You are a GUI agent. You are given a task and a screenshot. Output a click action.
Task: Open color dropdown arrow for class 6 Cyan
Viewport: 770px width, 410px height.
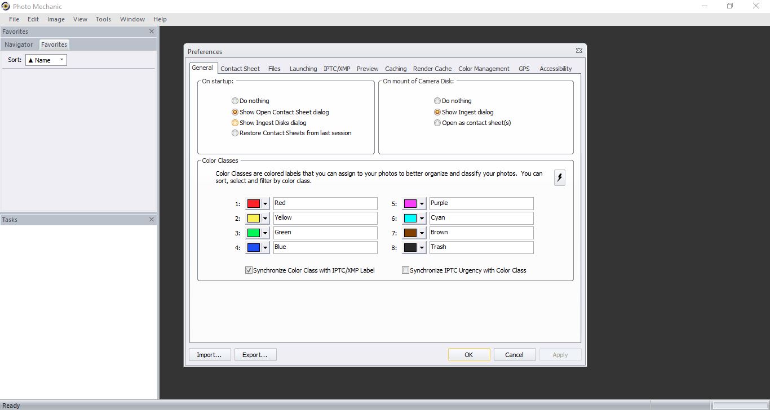point(422,219)
